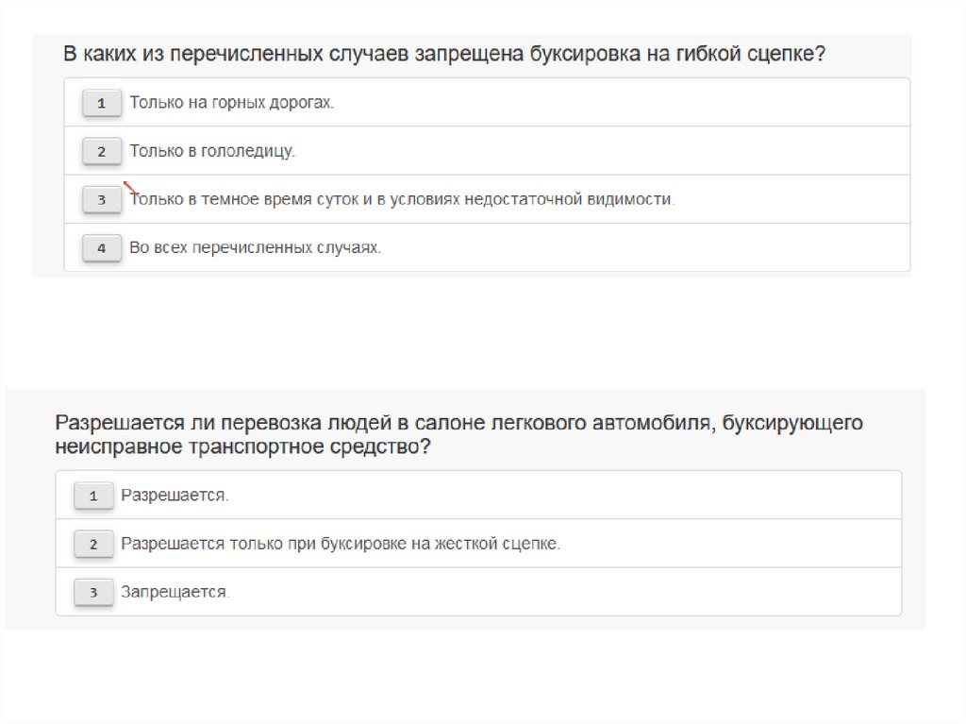
Task: Click the question heading about "гибкой сцепке"
Action: click(443, 53)
